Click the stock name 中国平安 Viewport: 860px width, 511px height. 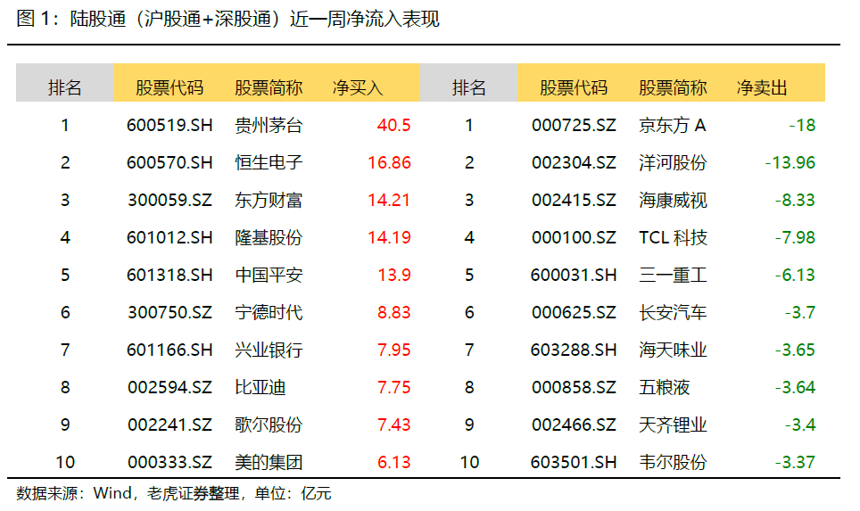tap(269, 275)
